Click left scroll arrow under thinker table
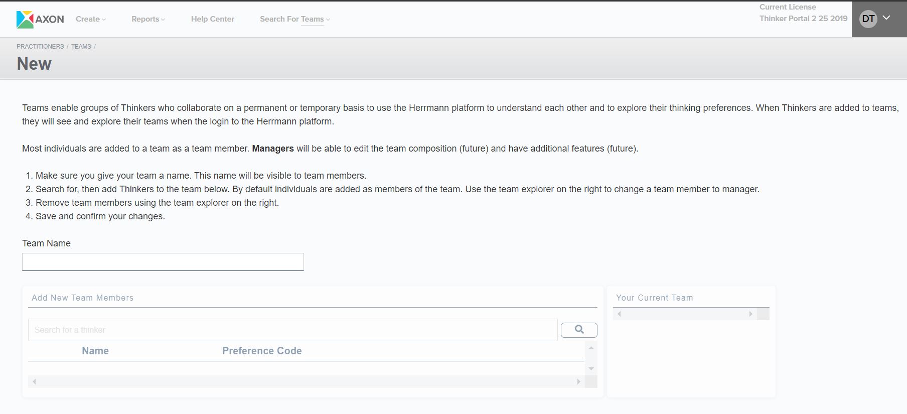Viewport: 907px width, 414px height. coord(34,382)
